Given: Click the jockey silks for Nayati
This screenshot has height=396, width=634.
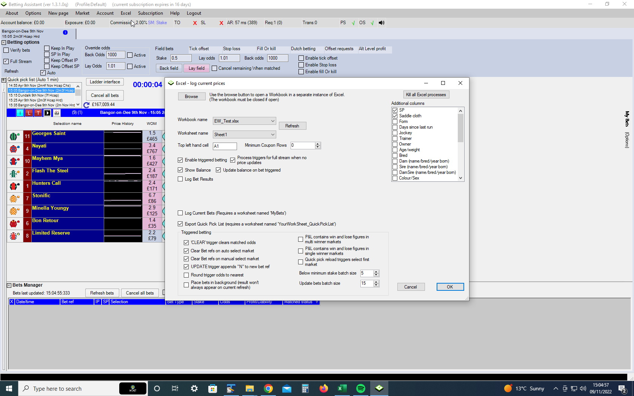Looking at the screenshot, I should pyautogui.click(x=15, y=149).
